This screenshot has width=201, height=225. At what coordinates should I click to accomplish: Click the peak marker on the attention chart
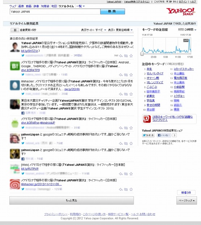(x=186, y=41)
